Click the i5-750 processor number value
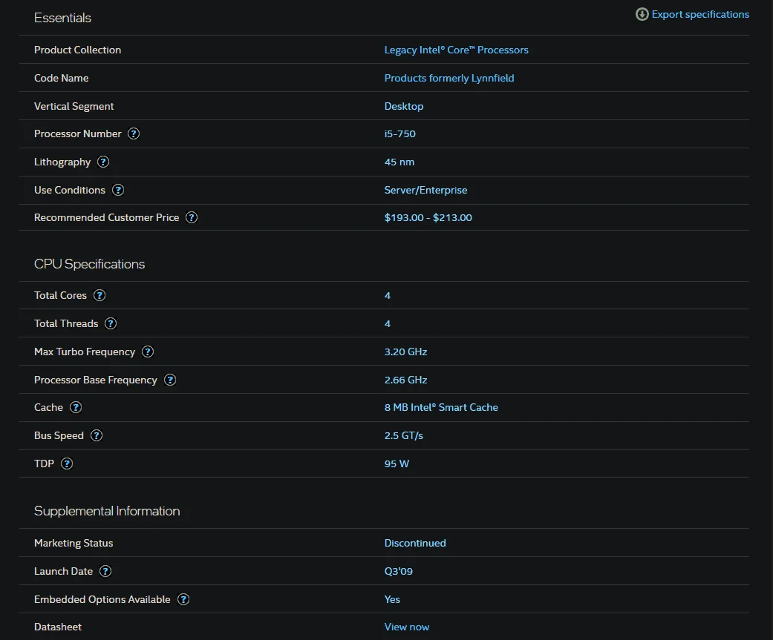773x640 pixels. tap(399, 134)
